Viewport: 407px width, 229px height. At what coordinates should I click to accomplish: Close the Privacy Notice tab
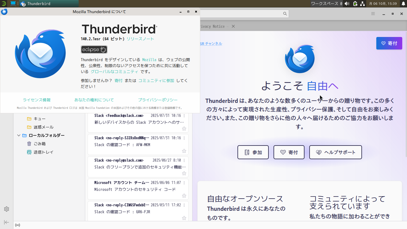[233, 26]
